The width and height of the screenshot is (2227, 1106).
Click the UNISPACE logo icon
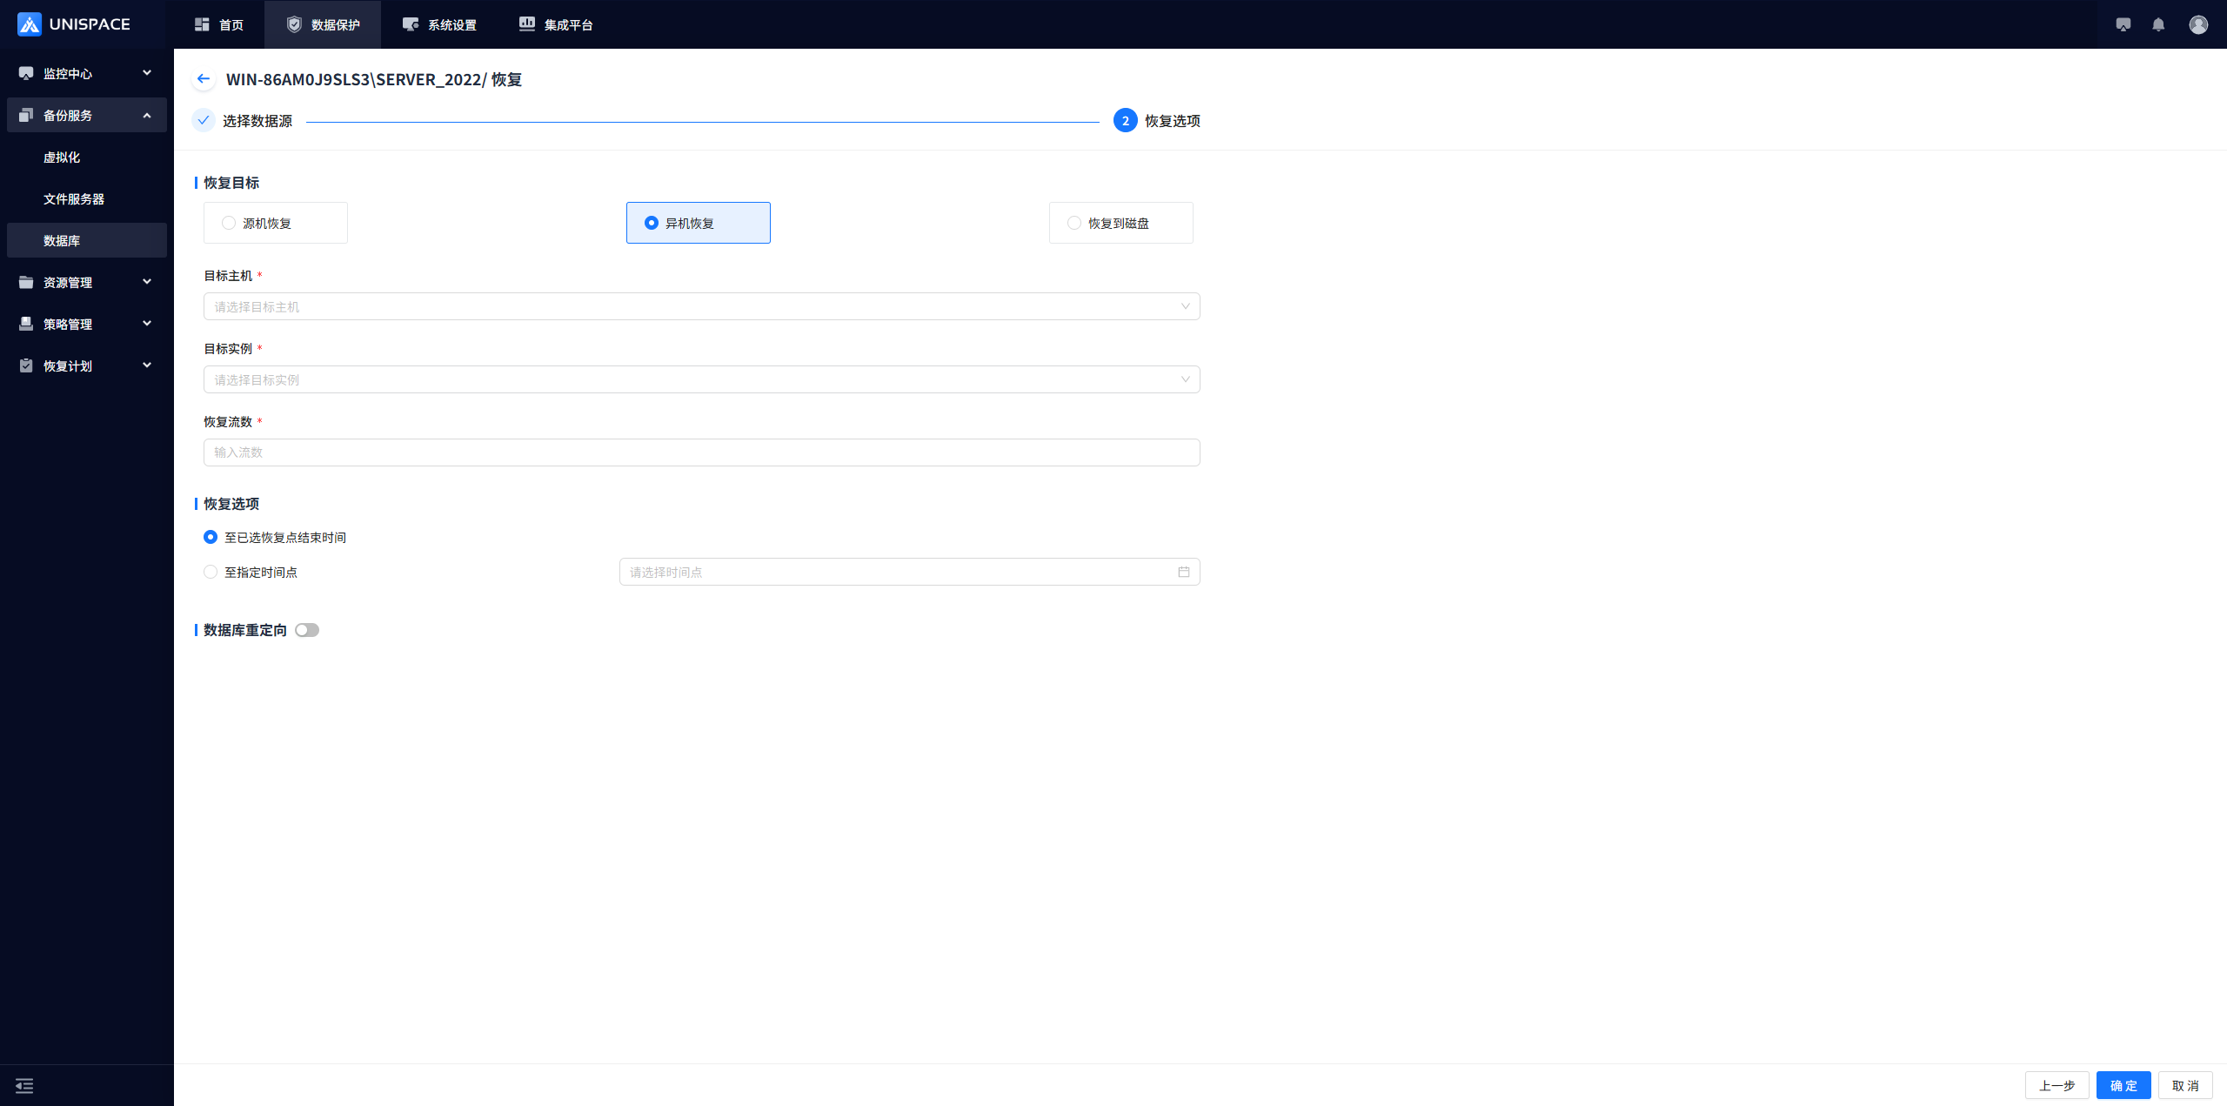(30, 24)
